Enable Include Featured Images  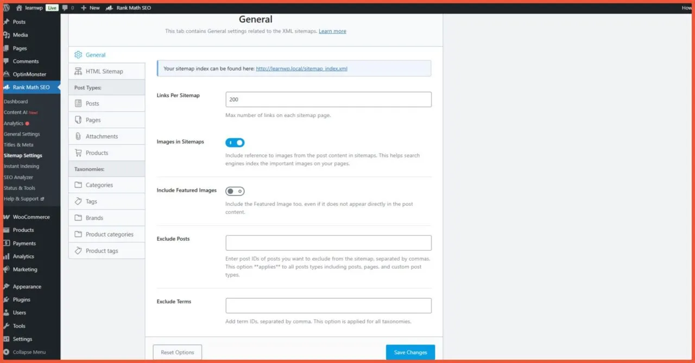coord(235,191)
